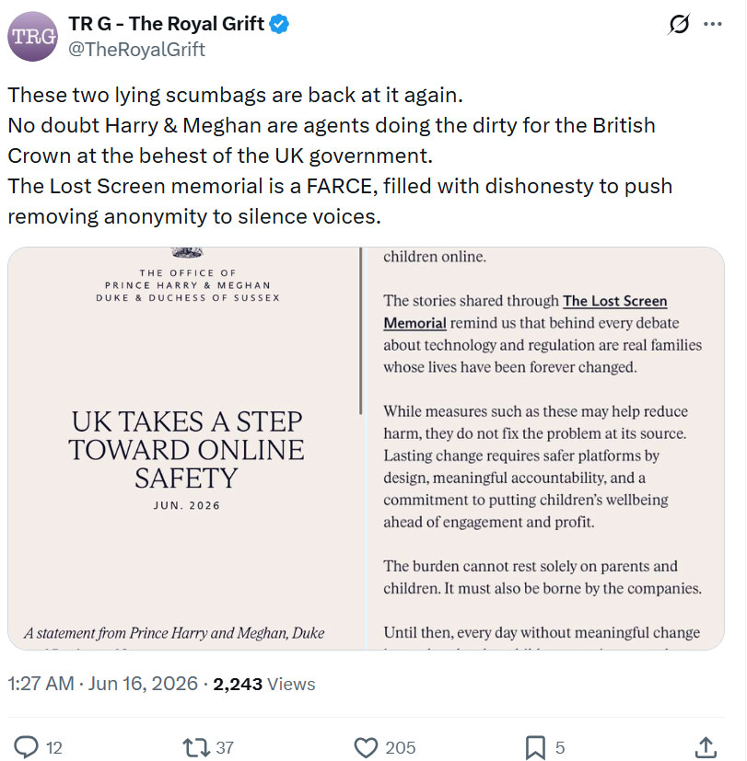Like the post with heart icon
The height and width of the screenshot is (761, 747).
pos(366,747)
